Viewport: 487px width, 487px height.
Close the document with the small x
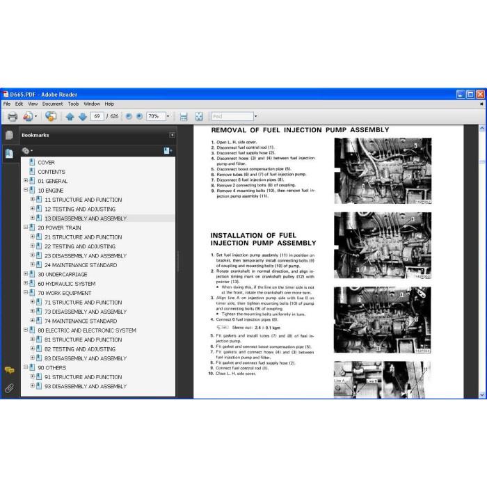click(x=481, y=104)
